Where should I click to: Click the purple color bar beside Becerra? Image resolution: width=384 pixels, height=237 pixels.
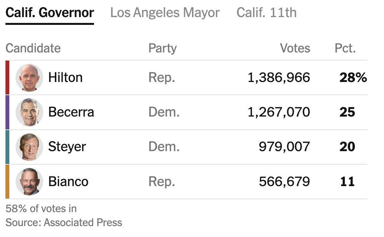coord(7,112)
